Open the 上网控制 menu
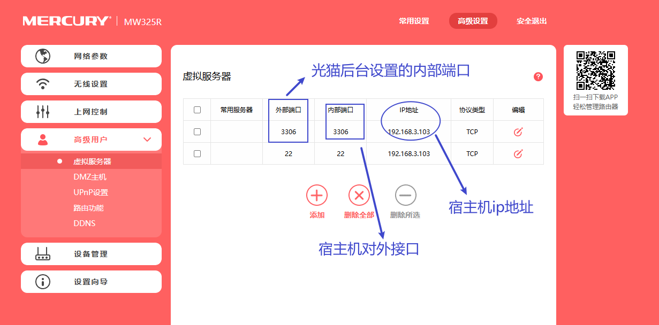Image resolution: width=659 pixels, height=325 pixels. click(91, 112)
